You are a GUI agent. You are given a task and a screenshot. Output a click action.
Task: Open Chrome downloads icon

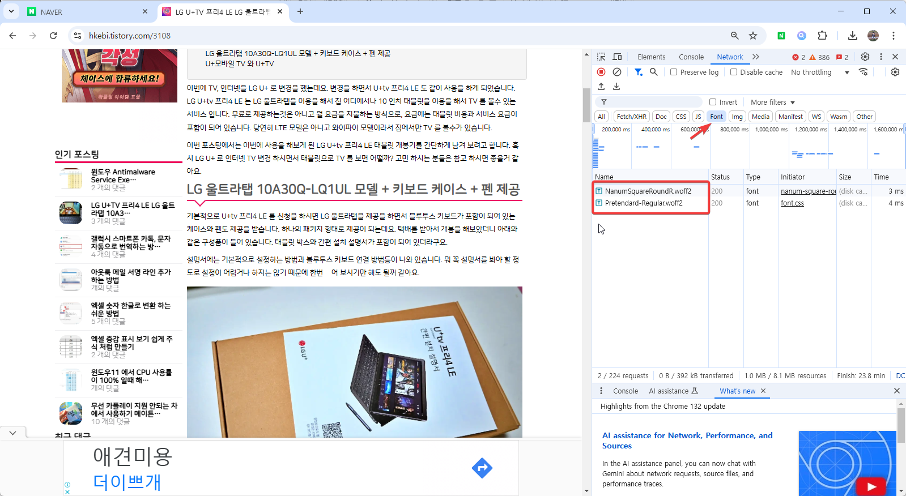point(852,36)
